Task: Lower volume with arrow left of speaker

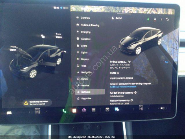Action: coord(158,108)
